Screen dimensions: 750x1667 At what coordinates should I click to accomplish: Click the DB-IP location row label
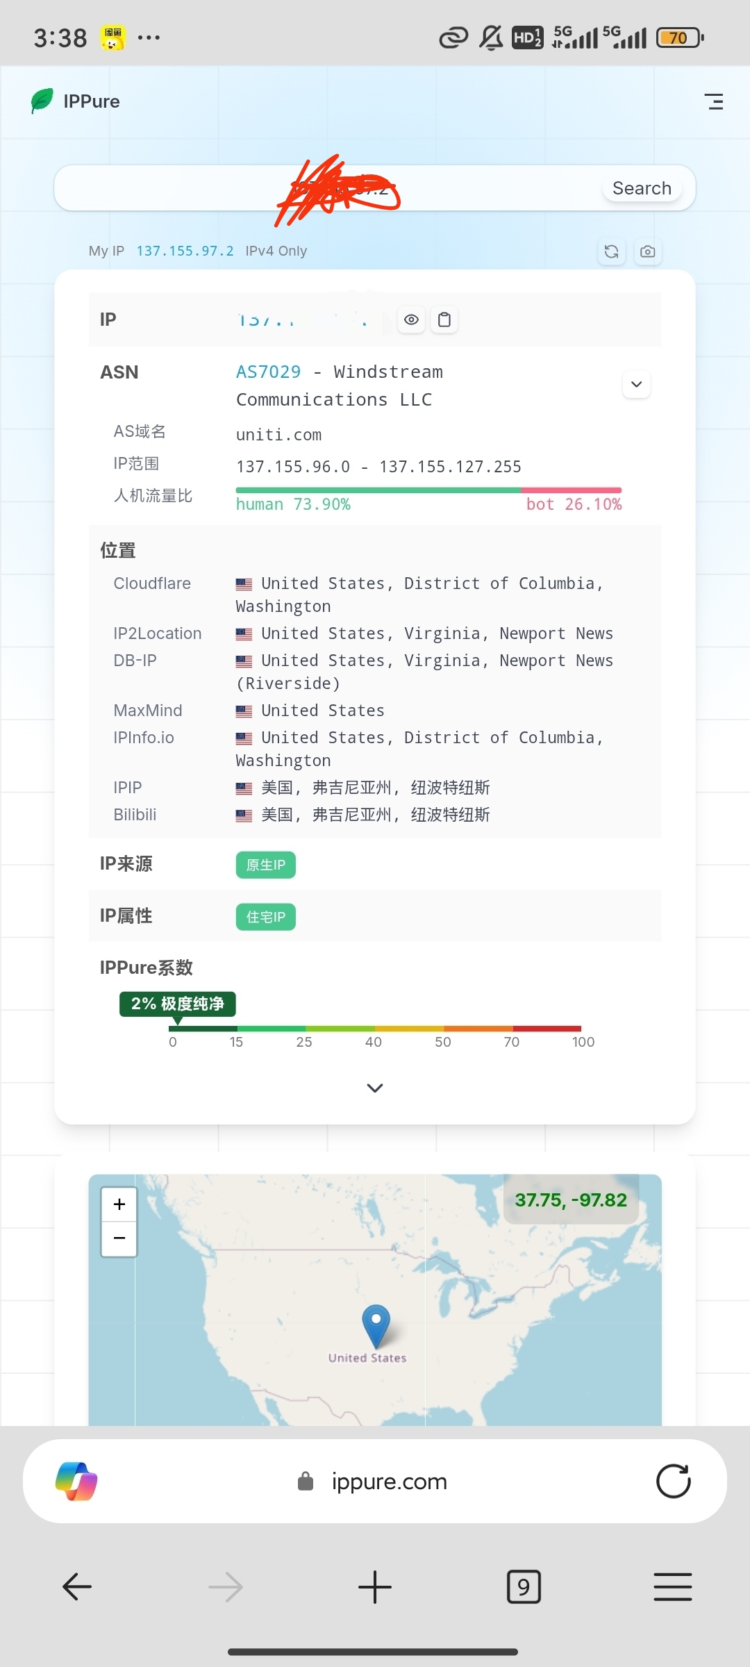pos(135,661)
